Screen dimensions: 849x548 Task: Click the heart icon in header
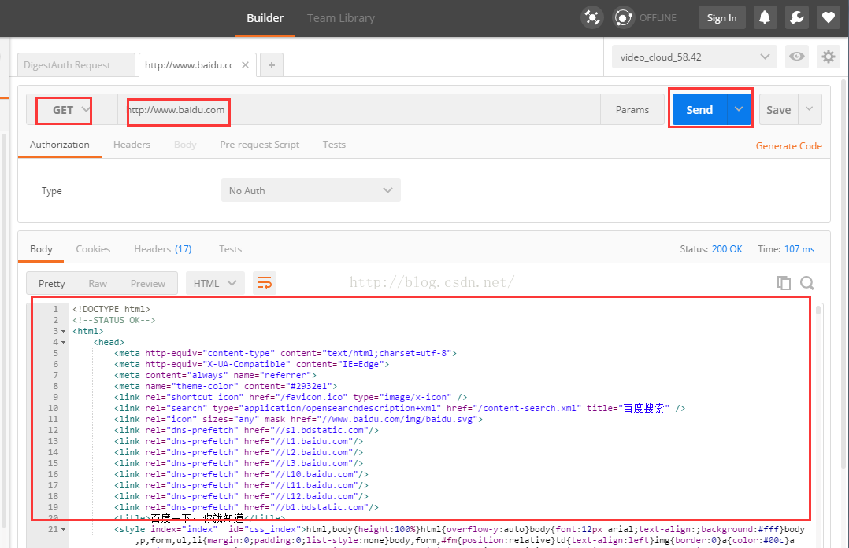(827, 17)
